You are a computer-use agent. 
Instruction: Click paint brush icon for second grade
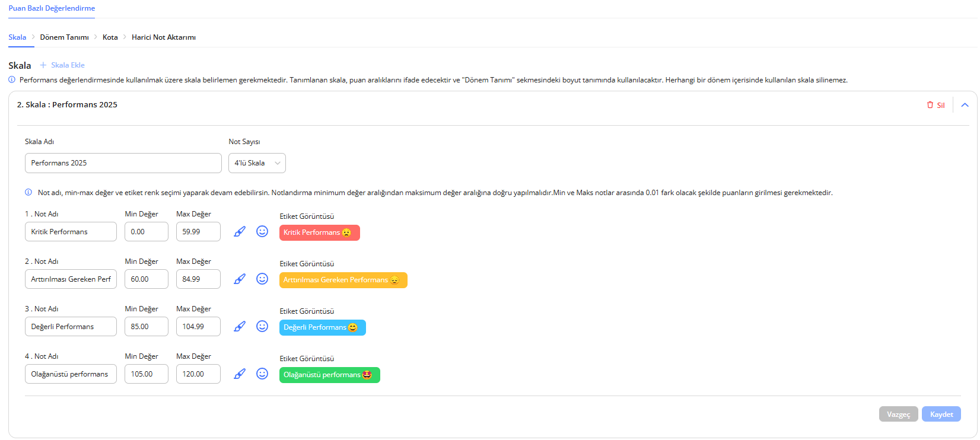tap(240, 279)
